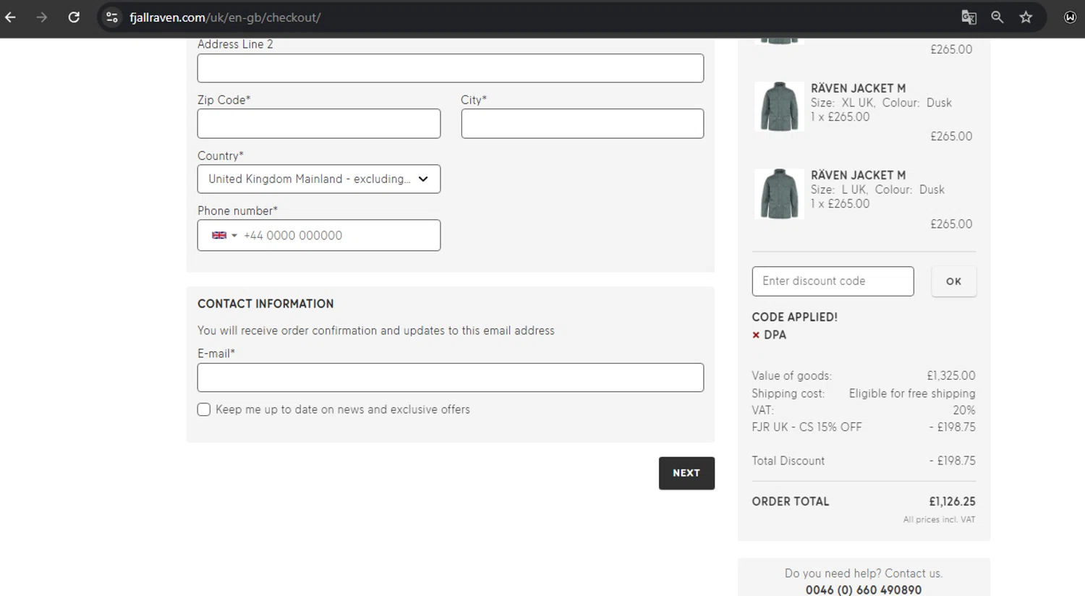Open the zoom magnifier icon
Screen dimensions: 1085x596
[x=997, y=17]
